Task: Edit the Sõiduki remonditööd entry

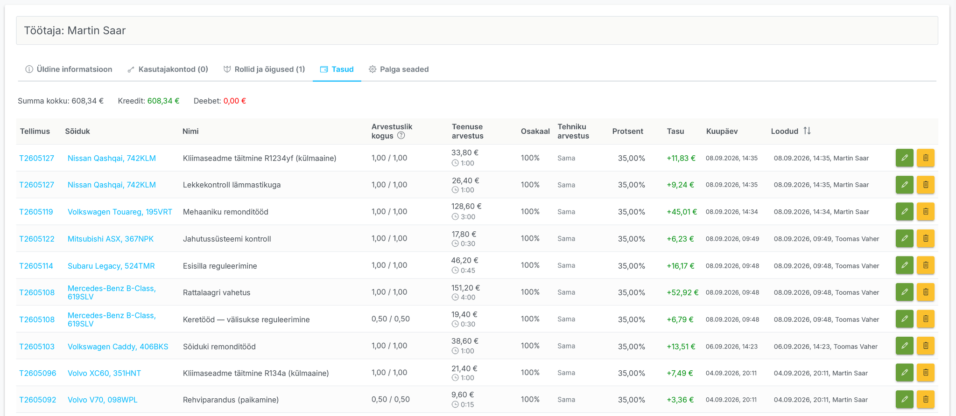Action: click(904, 346)
